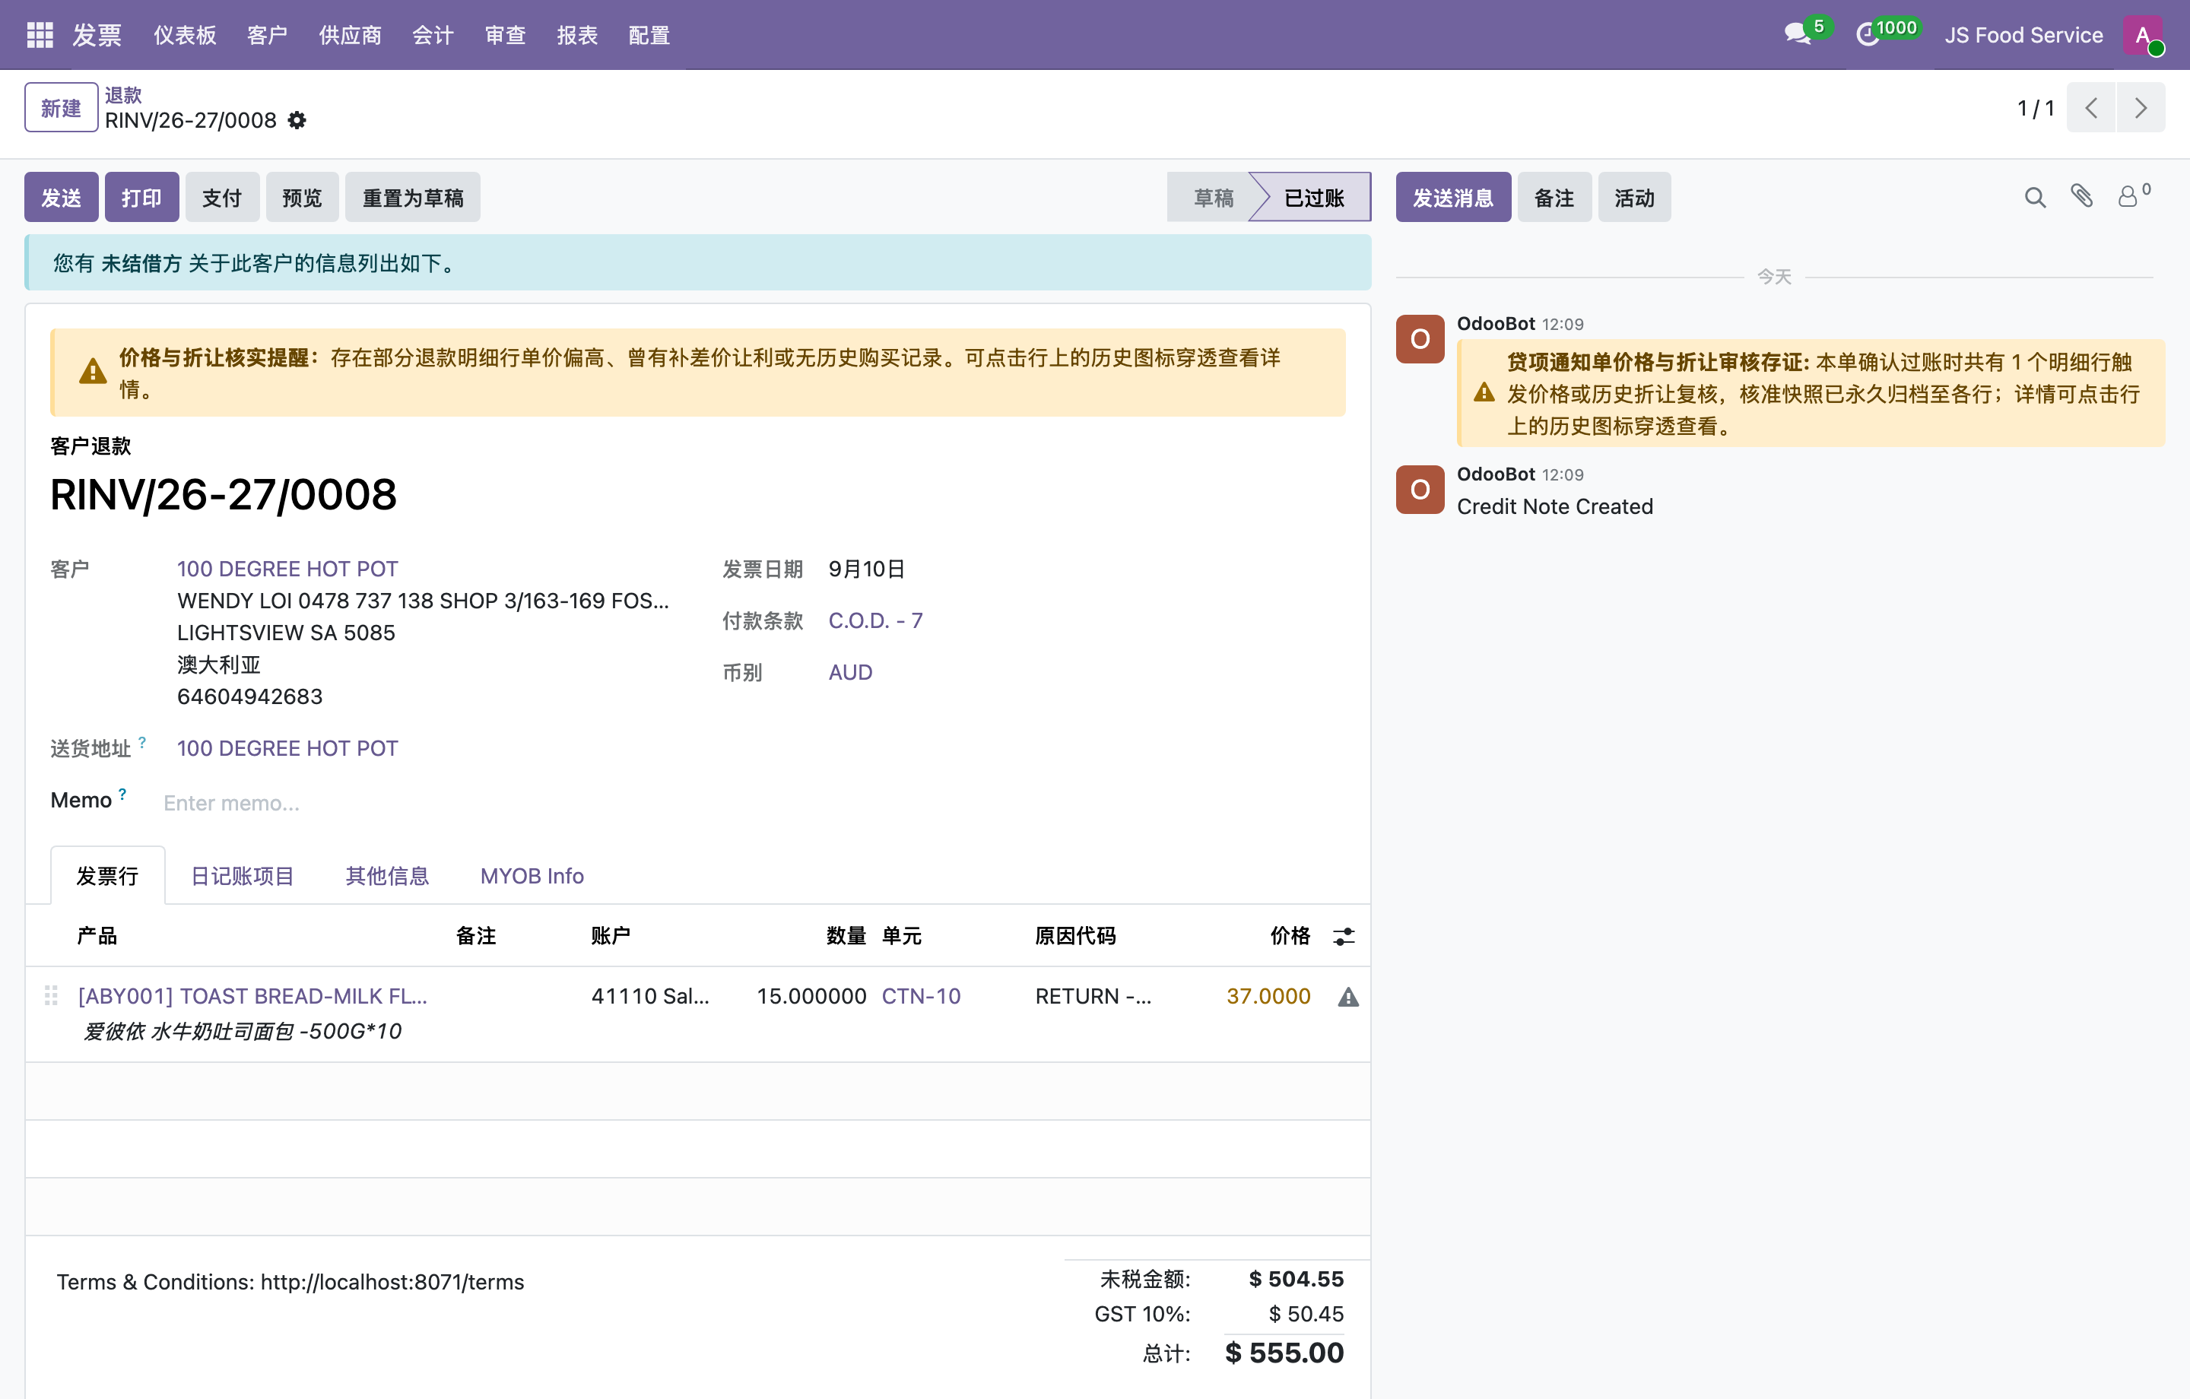Click the warning triangle in the yellow price banner
The width and height of the screenshot is (2190, 1399).
[93, 372]
